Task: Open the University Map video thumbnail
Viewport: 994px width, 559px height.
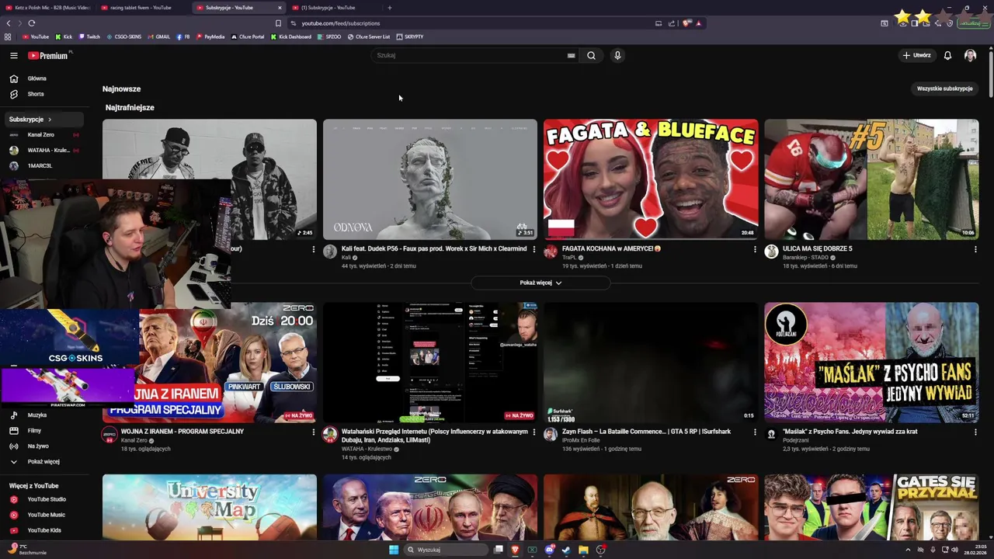Action: [x=210, y=507]
